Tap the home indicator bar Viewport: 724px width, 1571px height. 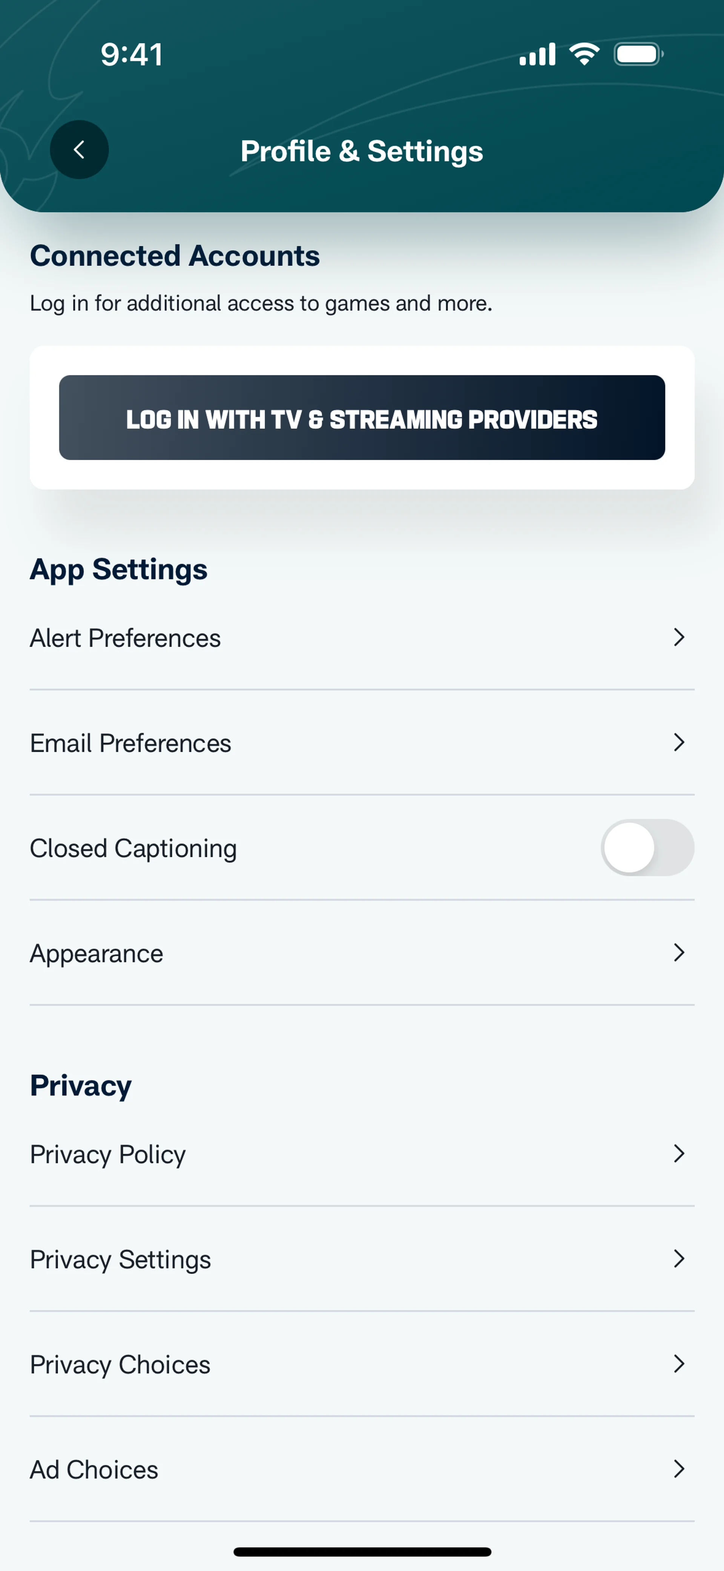pos(362,1551)
